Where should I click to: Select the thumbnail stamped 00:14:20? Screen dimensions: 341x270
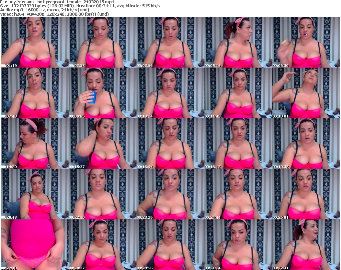point(35,143)
